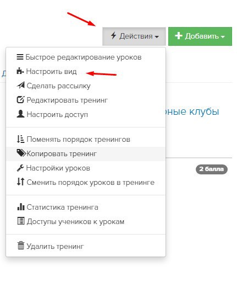Open Редактировать тренинг
237x298 pixels.
(x=86, y=100)
